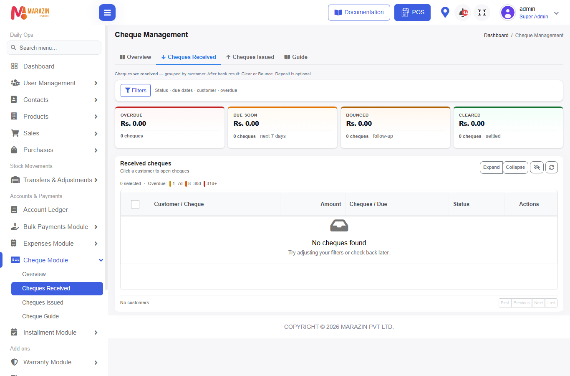
Task: Click the refresh icon in Received cheques
Action: click(x=552, y=168)
